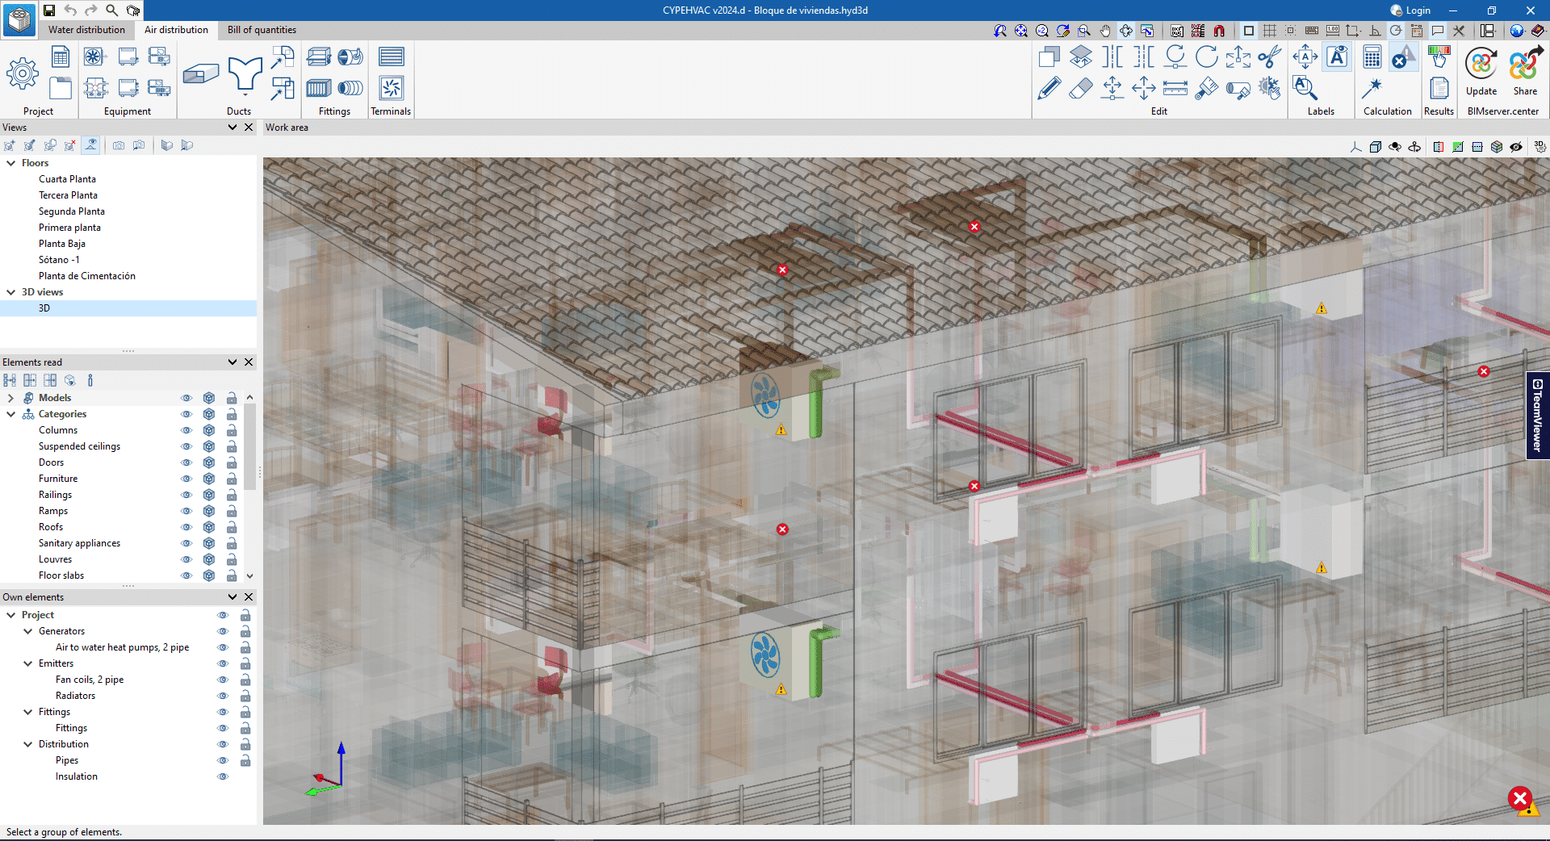Expand the Models tree node
This screenshot has width=1550, height=841.
[x=10, y=398]
